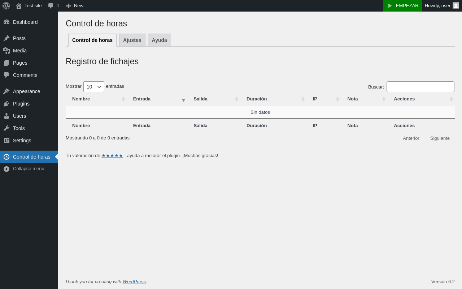
Task: Open the Appearance menu item
Action: click(29, 91)
